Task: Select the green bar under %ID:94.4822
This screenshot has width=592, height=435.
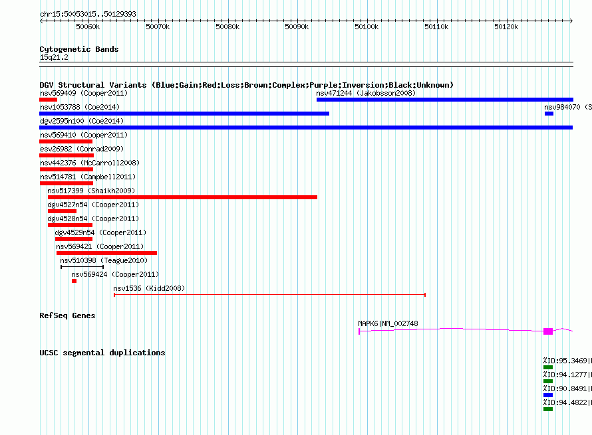Action: tap(548, 409)
